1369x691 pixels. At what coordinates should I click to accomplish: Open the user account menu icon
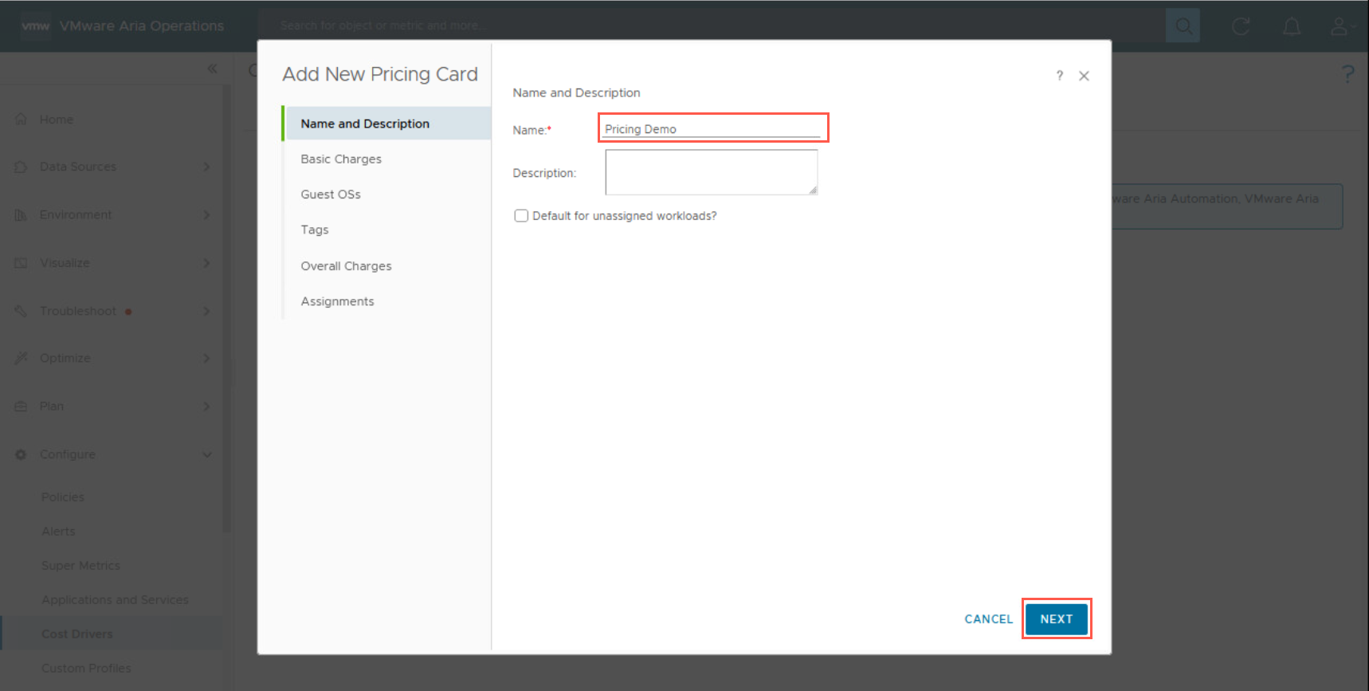(x=1339, y=26)
